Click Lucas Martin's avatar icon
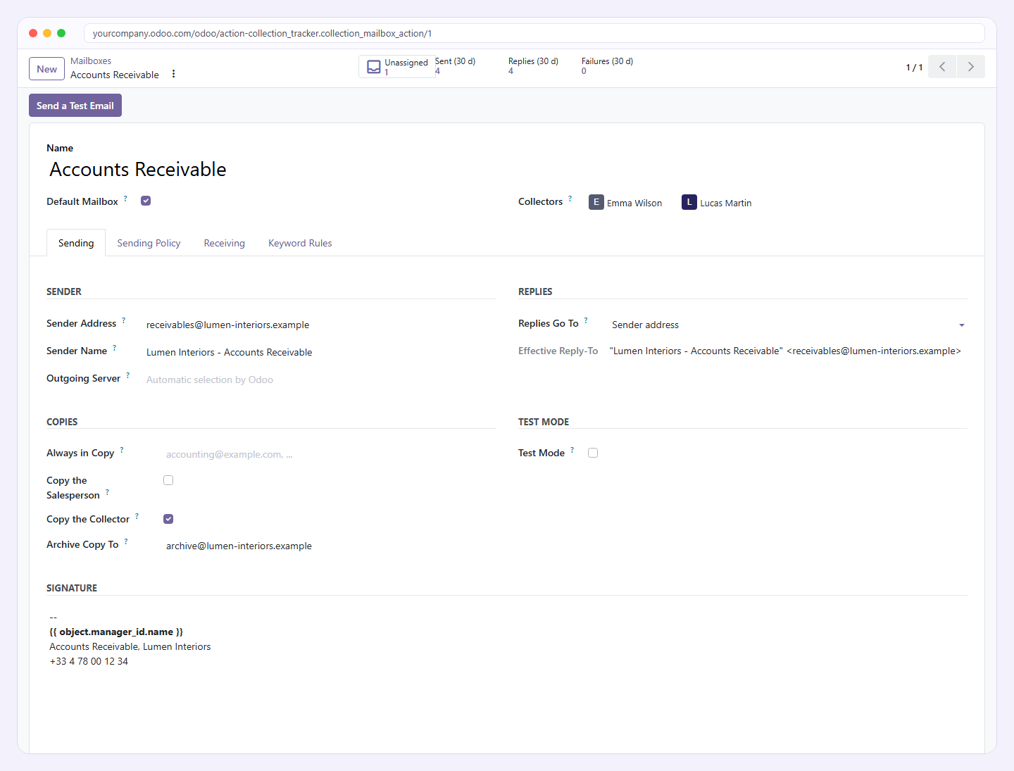The width and height of the screenshot is (1014, 771). [689, 202]
